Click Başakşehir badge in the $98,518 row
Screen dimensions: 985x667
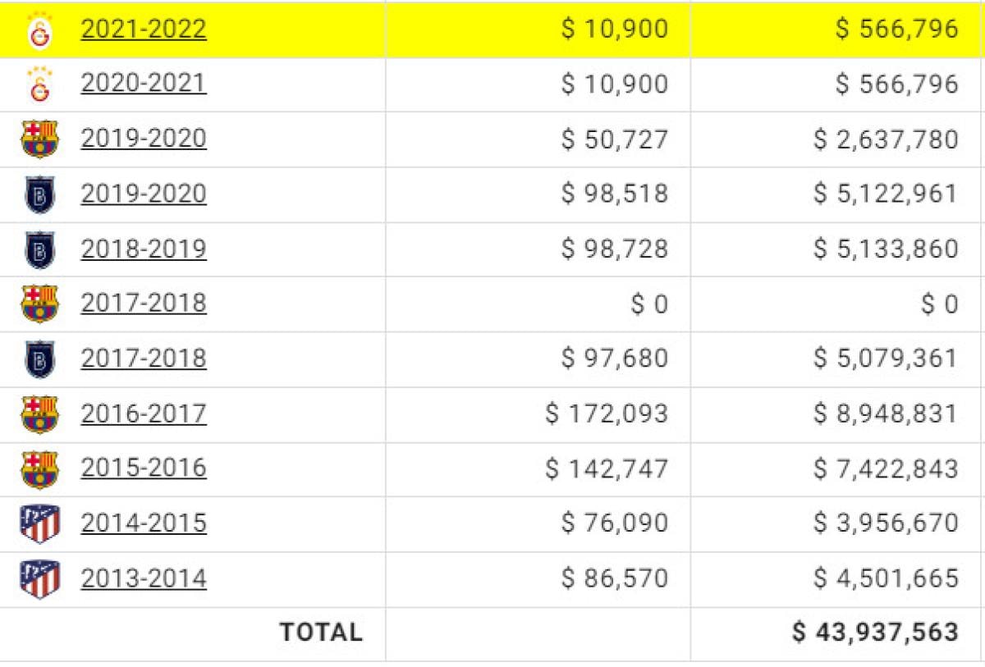coord(39,194)
